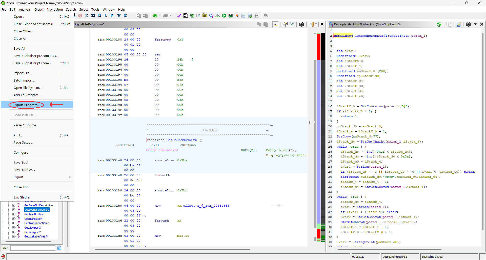This screenshot has height=260, width=486.
Task: Click the orange diamond toolbar icon
Action: click(237, 16)
